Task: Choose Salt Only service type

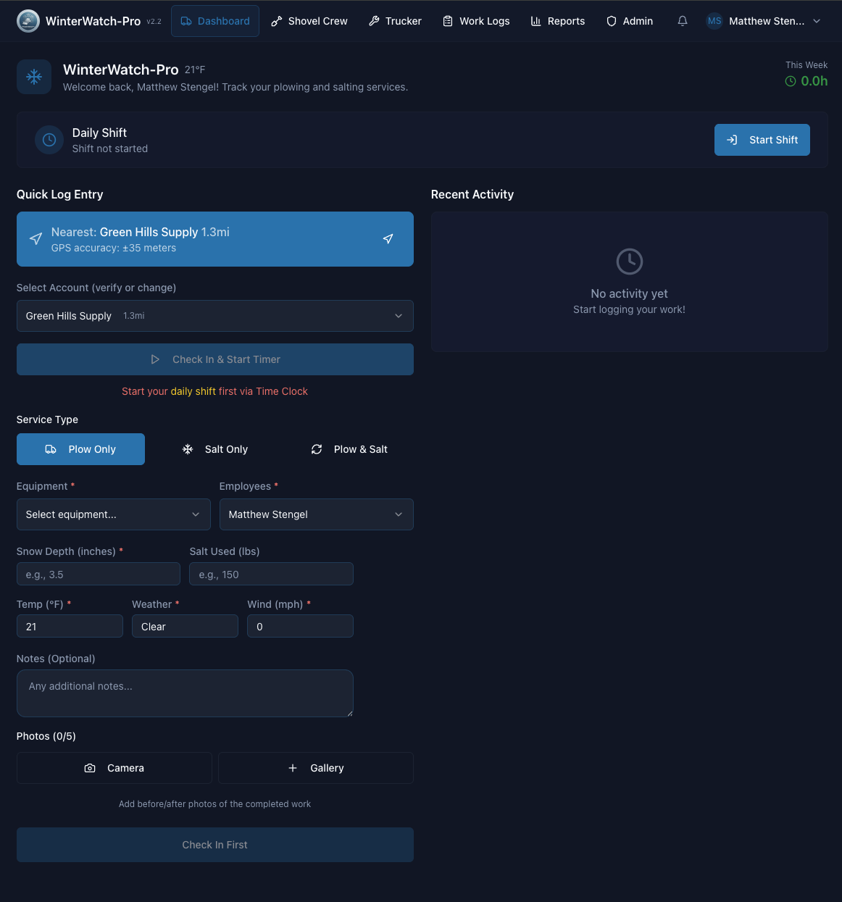Action: (x=214, y=449)
